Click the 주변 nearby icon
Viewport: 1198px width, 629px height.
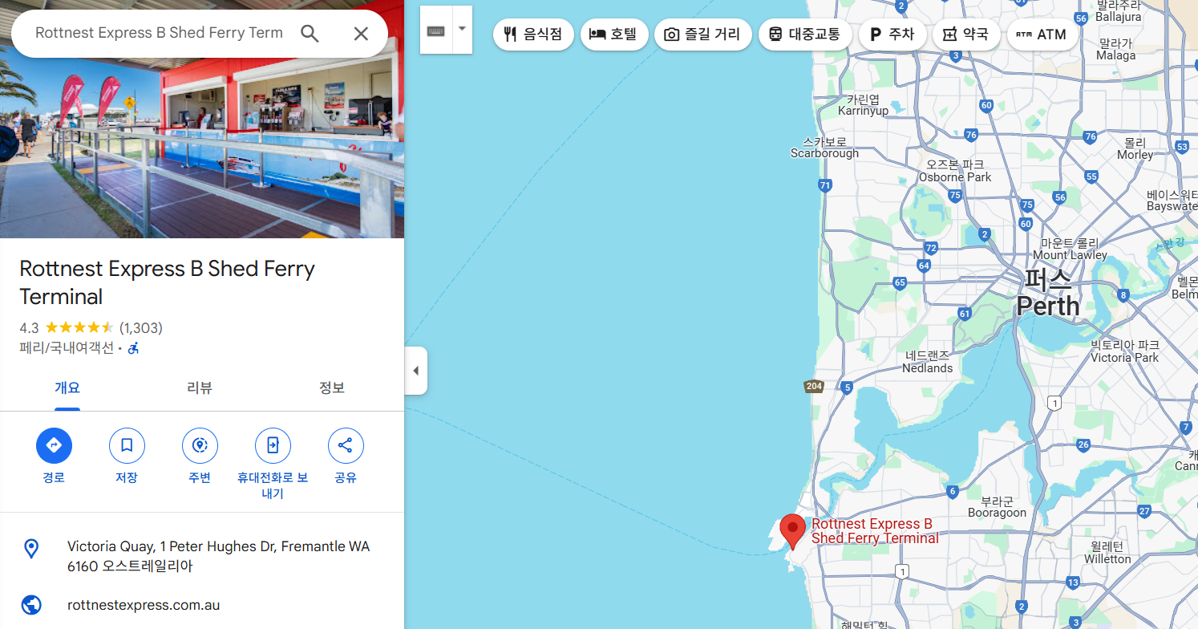[200, 445]
